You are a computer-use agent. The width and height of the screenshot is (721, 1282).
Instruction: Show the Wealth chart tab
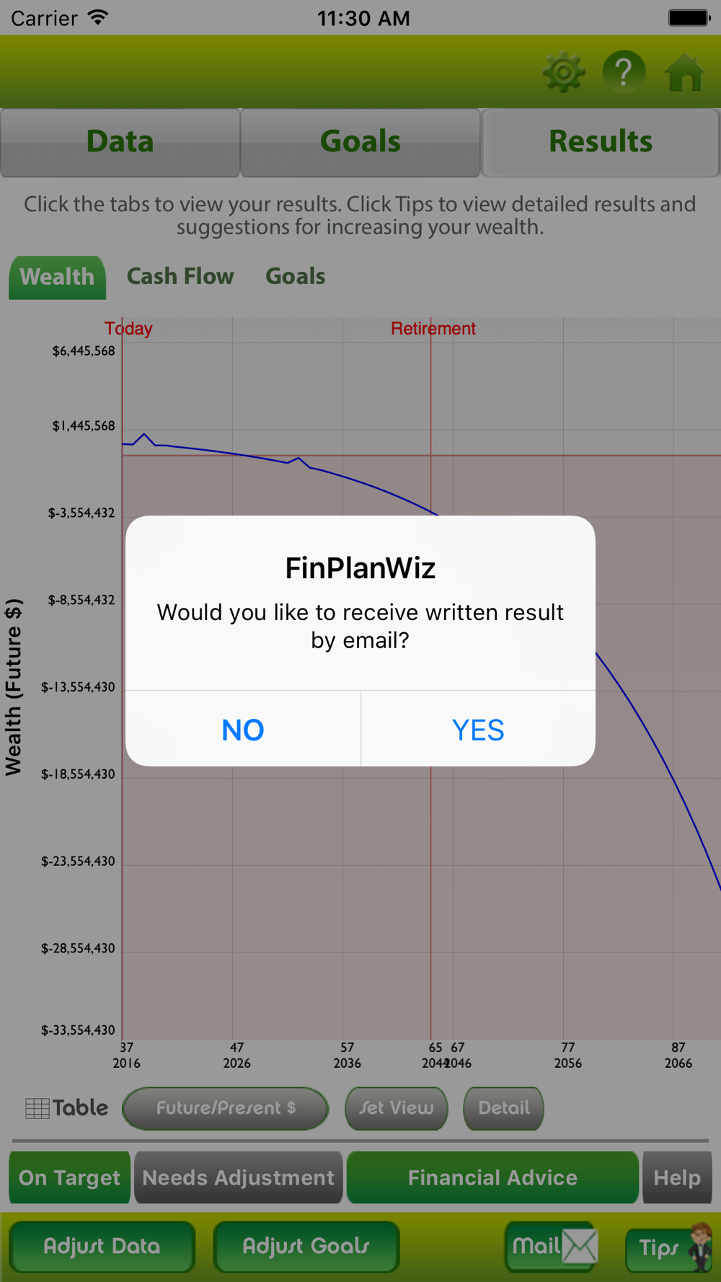[57, 277]
